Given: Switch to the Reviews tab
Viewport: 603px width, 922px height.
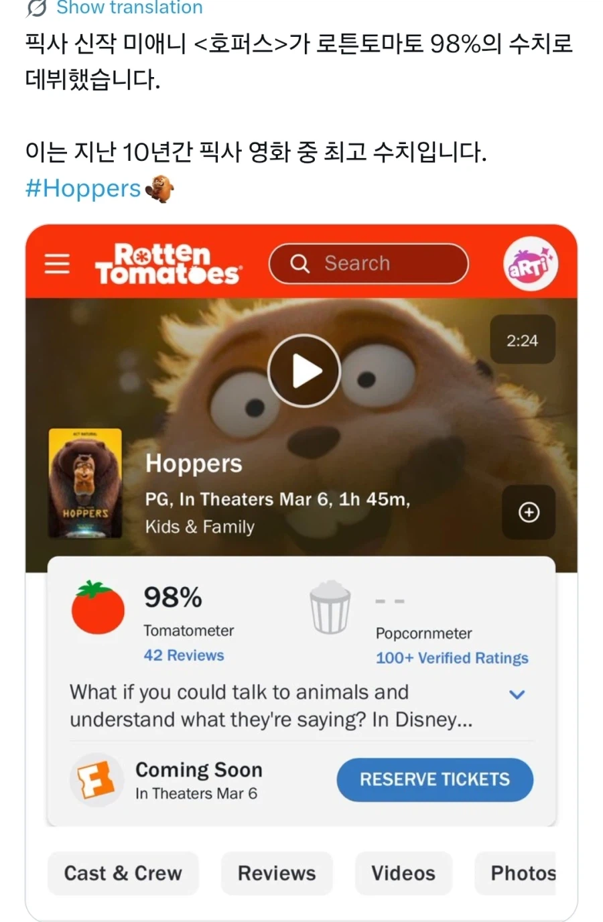Looking at the screenshot, I should pyautogui.click(x=277, y=873).
